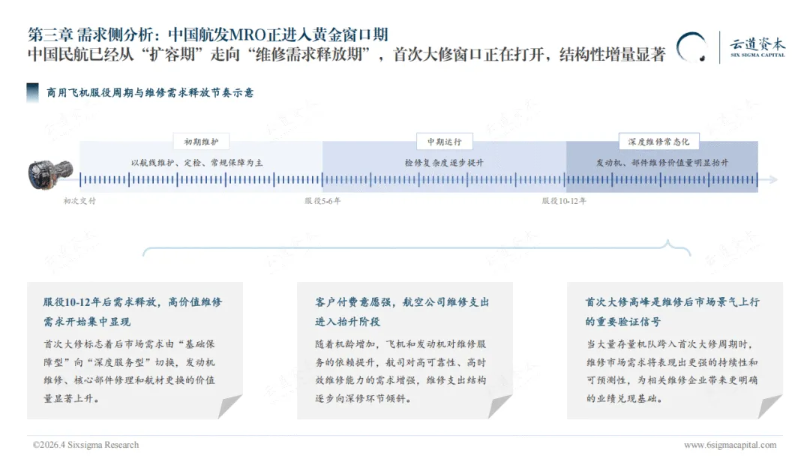Click the 初次交付 timeline marker
The image size is (810, 456).
click(x=79, y=201)
